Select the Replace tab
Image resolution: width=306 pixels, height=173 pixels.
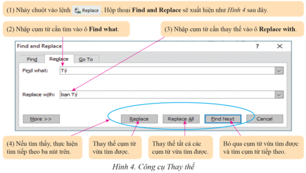tap(59, 59)
